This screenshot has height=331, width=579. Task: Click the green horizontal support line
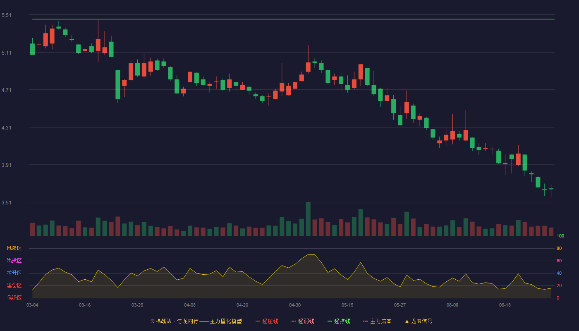tap(293, 19)
